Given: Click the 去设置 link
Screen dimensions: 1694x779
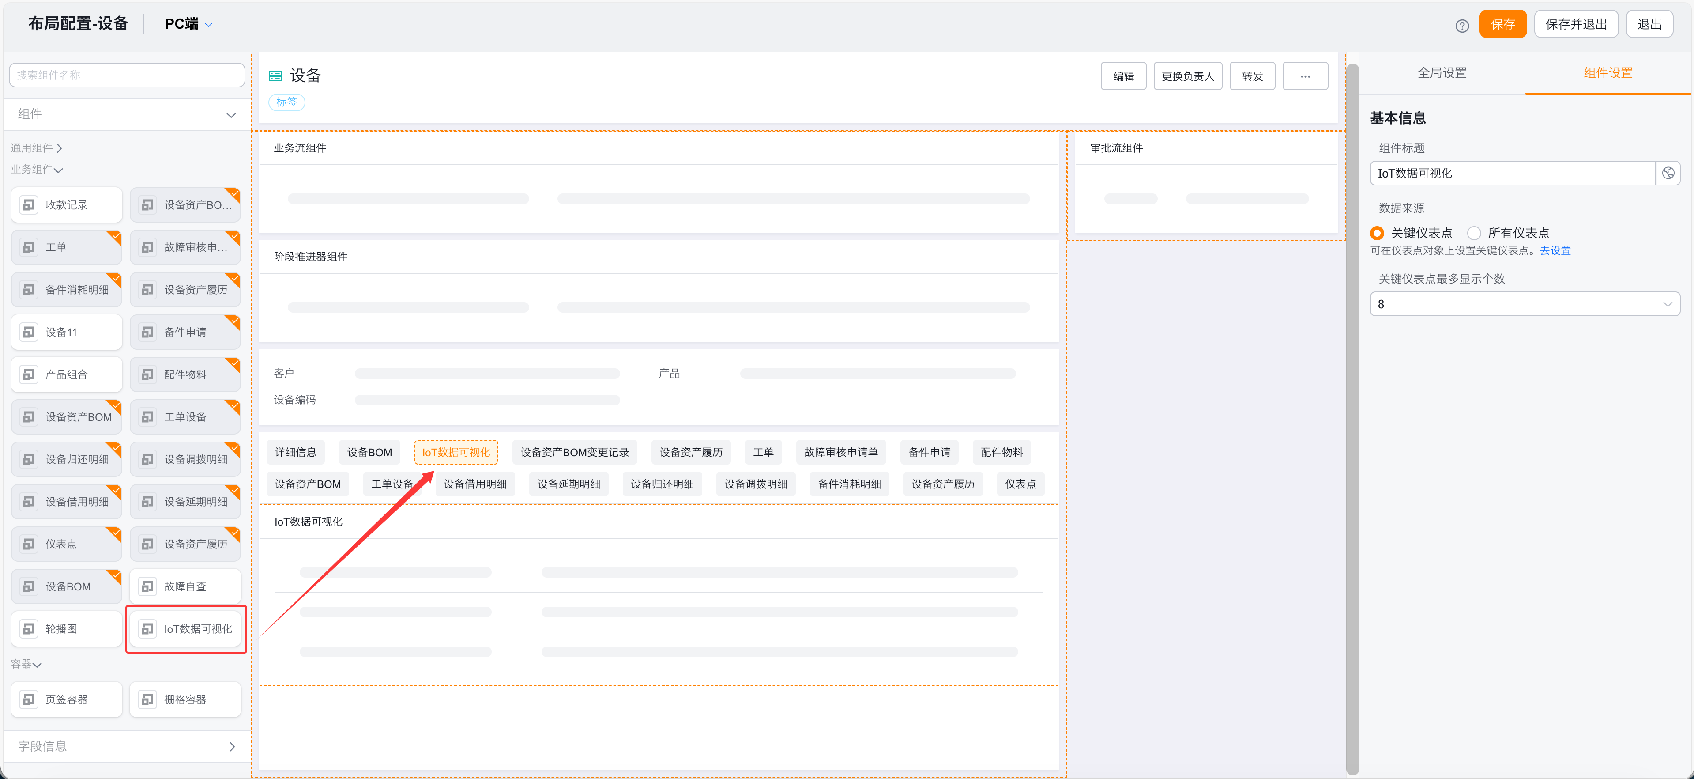Looking at the screenshot, I should click(x=1555, y=251).
